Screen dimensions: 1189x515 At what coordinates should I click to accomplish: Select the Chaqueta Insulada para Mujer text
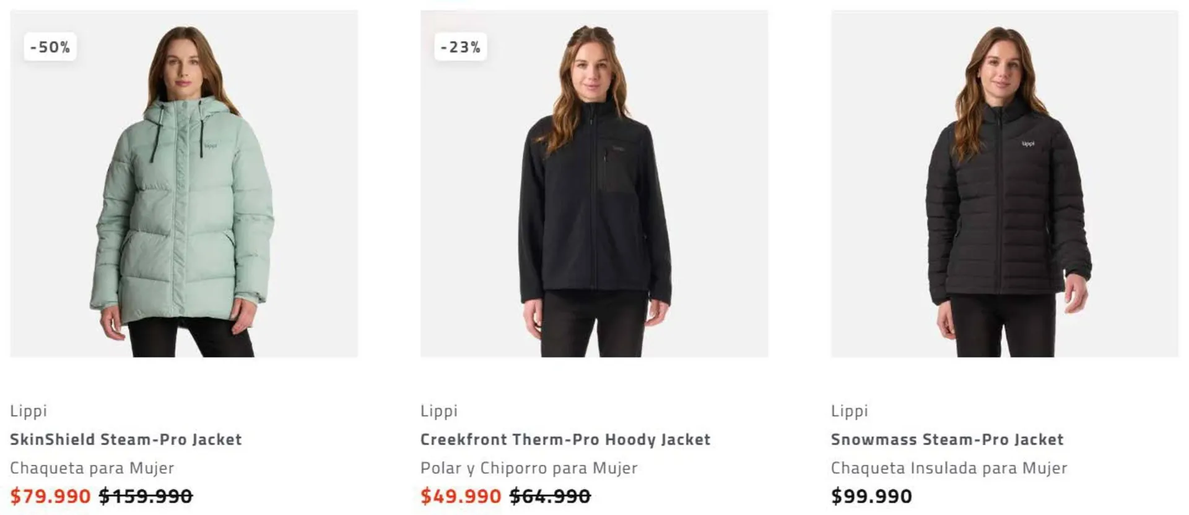pos(949,468)
